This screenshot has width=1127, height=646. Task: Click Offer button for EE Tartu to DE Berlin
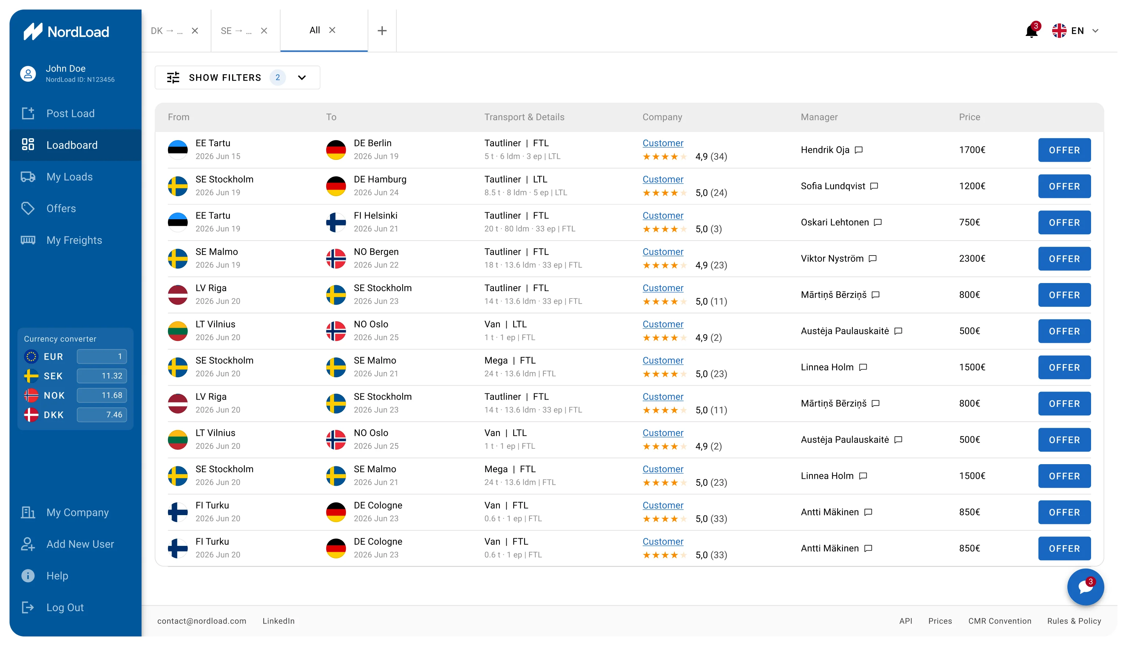[1064, 150]
